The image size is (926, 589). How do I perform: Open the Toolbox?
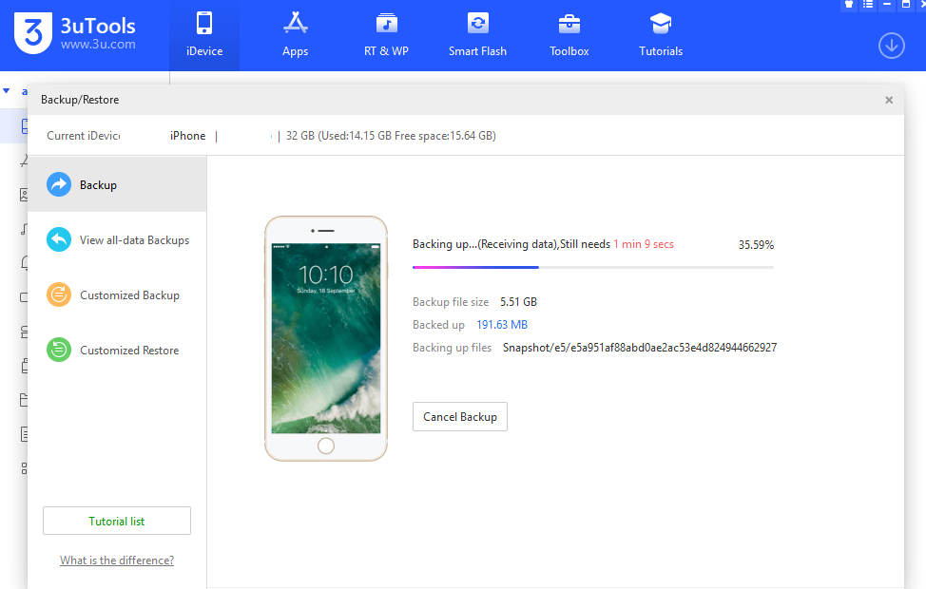(569, 35)
